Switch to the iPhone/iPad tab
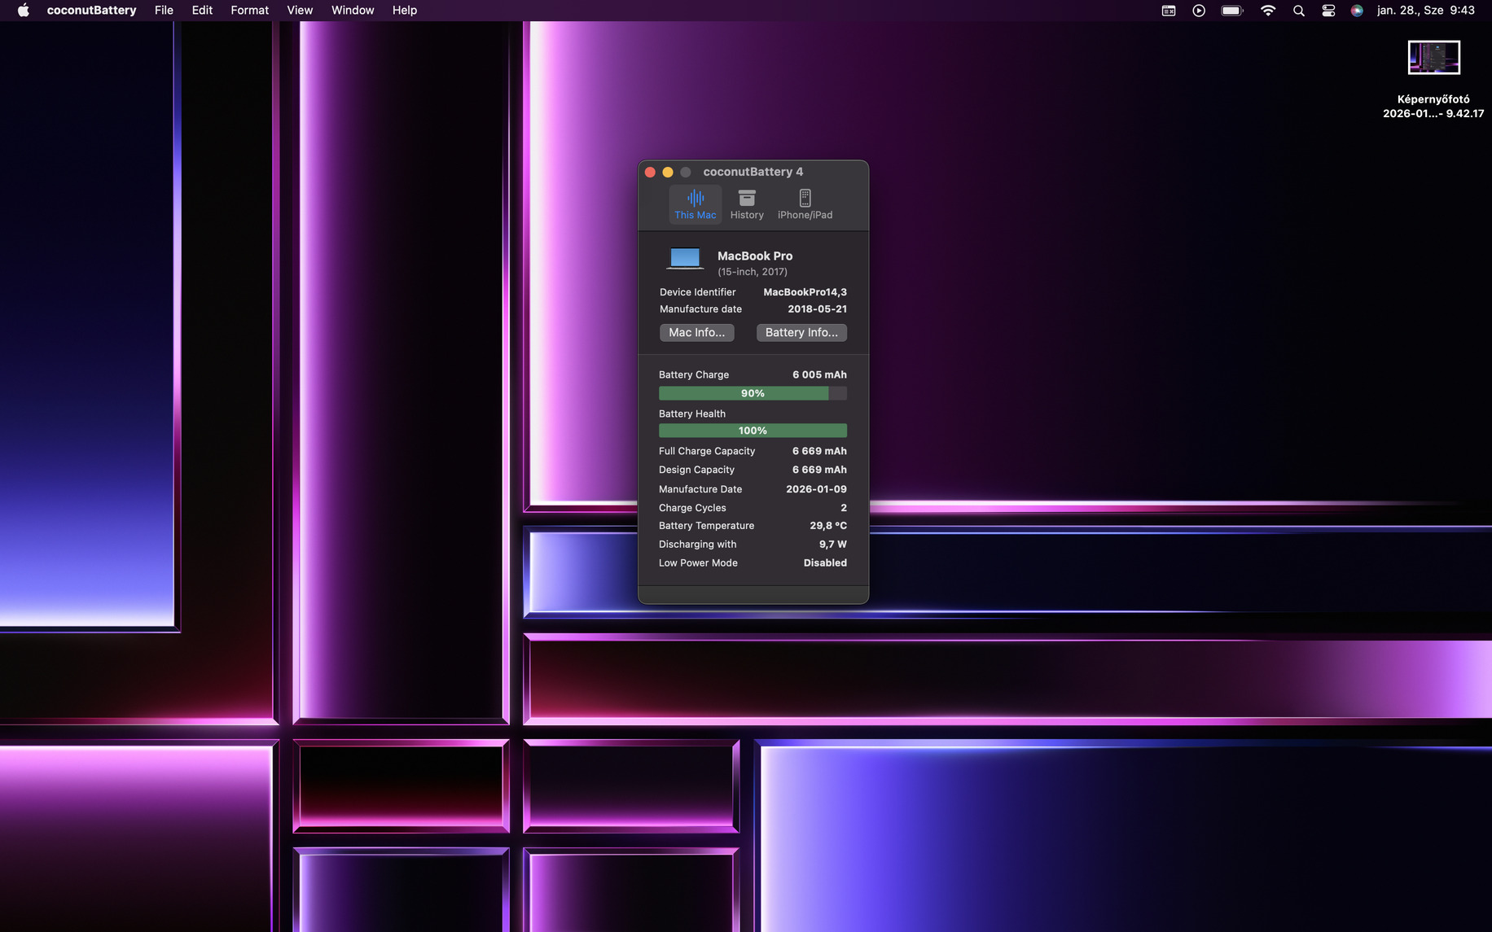The width and height of the screenshot is (1492, 932). pos(805,204)
